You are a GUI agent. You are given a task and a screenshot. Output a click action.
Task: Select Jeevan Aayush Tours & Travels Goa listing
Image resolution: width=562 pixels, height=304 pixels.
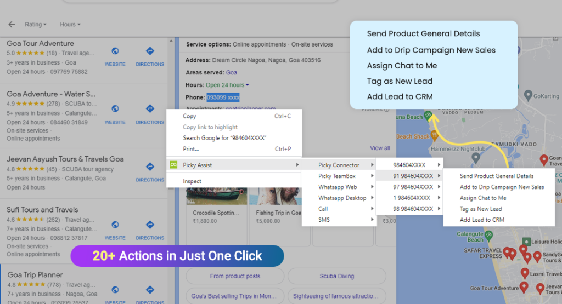click(x=65, y=159)
